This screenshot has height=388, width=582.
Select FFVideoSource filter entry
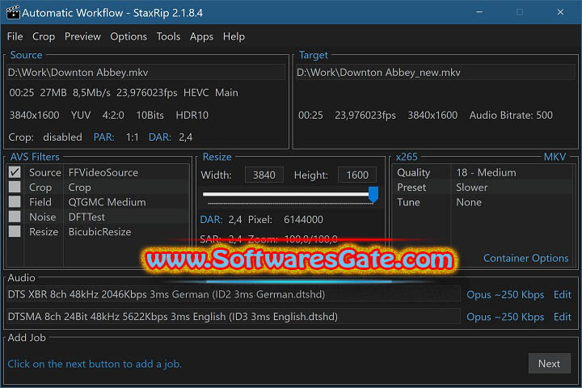coord(103,172)
